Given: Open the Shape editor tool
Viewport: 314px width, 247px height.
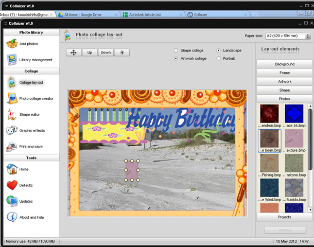Looking at the screenshot, I should [x=29, y=114].
